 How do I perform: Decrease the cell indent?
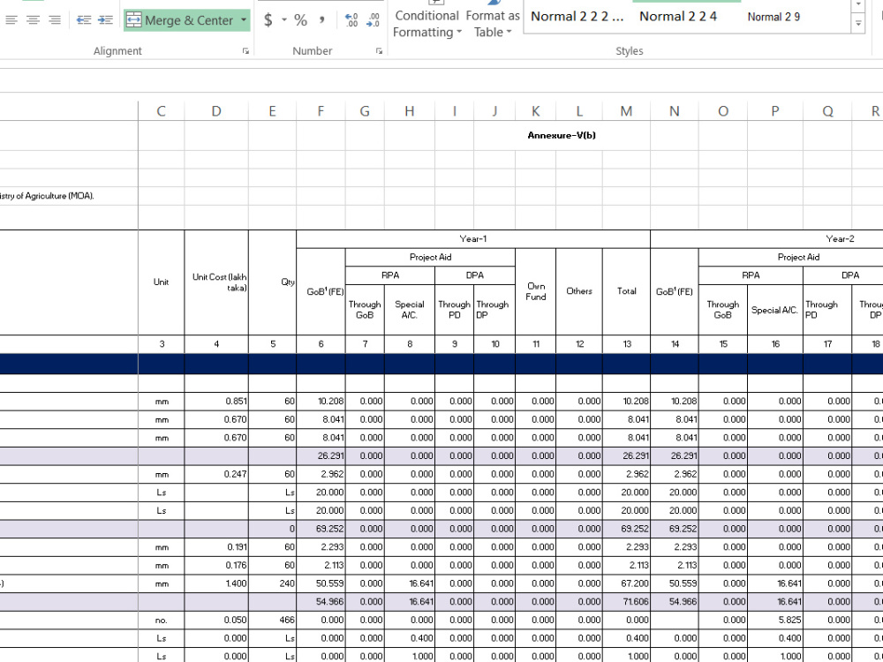[84, 20]
